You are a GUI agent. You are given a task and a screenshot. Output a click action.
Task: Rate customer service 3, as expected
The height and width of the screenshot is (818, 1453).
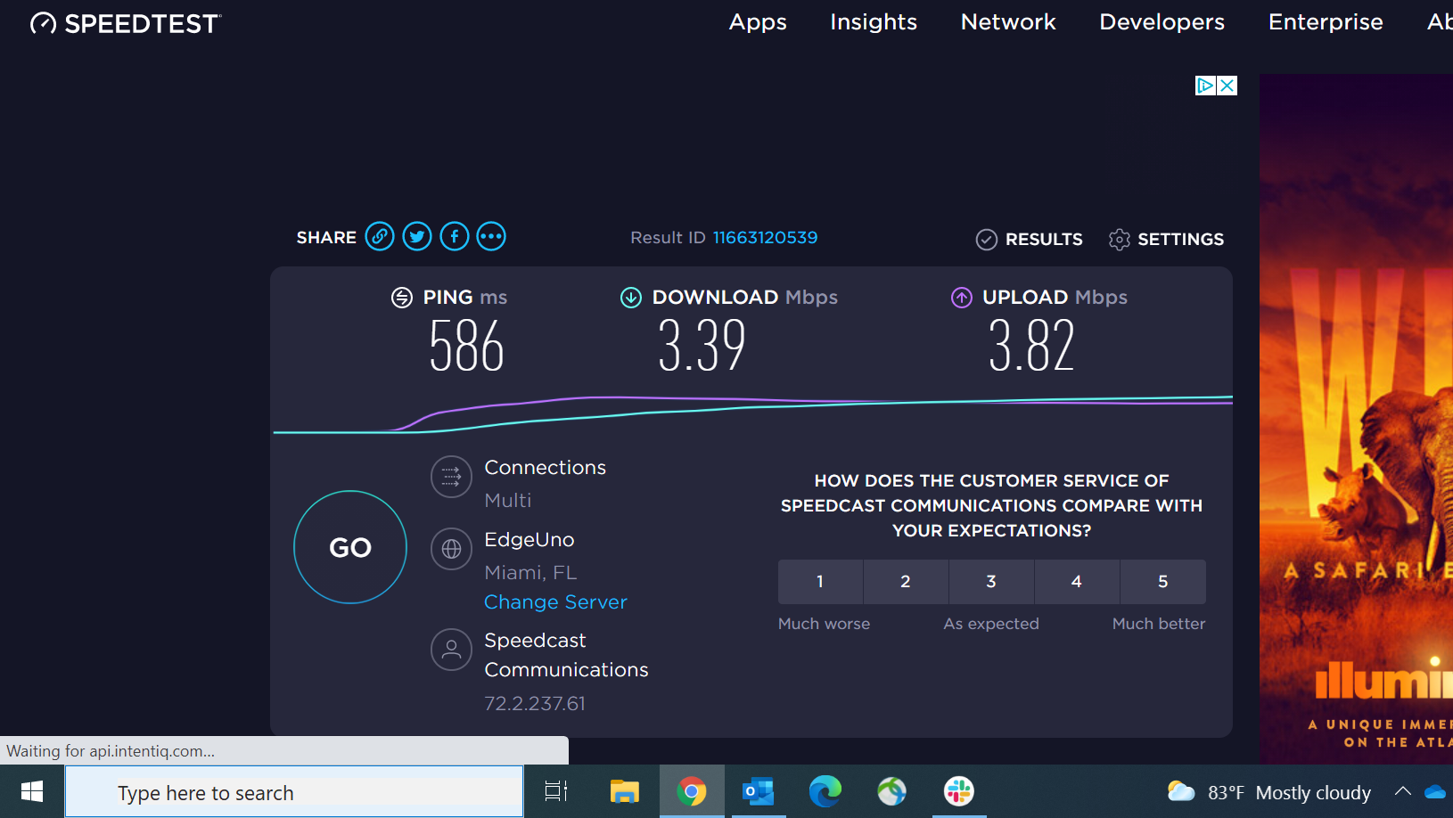coord(991,582)
